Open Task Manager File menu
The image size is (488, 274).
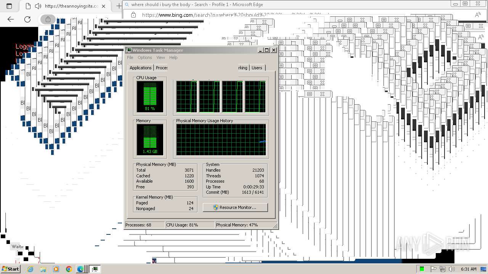pyautogui.click(x=130, y=57)
